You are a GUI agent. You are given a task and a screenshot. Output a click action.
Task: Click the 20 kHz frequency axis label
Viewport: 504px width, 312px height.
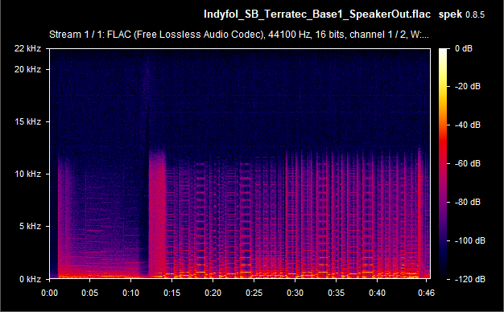point(27,69)
